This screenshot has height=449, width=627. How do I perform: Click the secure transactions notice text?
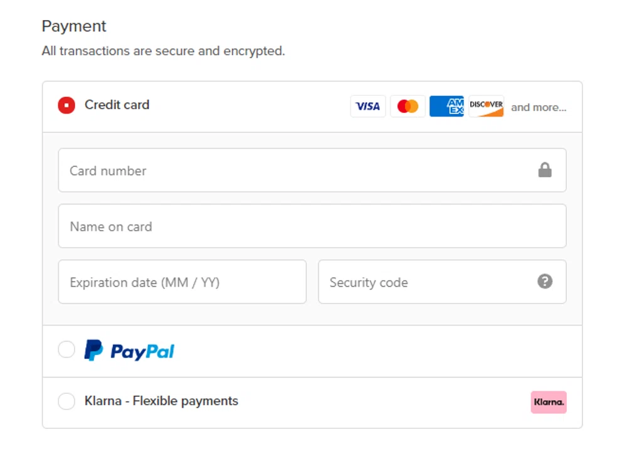point(163,51)
